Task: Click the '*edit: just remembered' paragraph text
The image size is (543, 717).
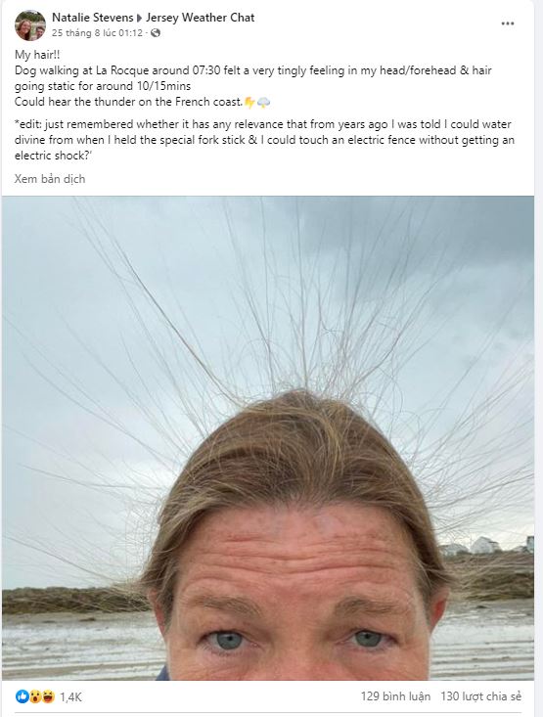Action: [264, 140]
